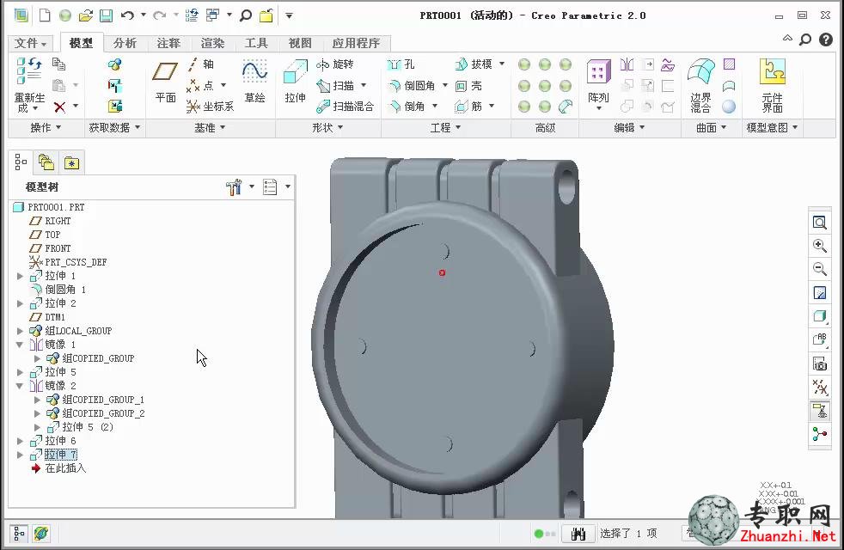The width and height of the screenshot is (844, 550).
Task: Collapse the 镜像 1 node
Action: pos(21,345)
